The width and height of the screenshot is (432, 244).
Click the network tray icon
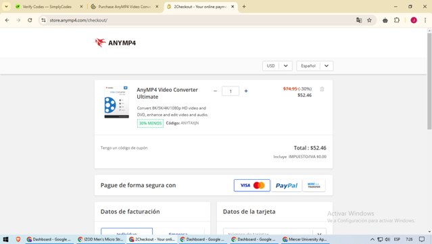[380, 239]
